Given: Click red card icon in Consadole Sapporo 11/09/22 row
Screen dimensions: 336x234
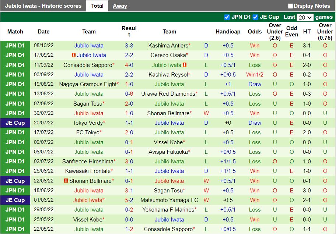Looking at the screenshot, I should pos(185,65).
